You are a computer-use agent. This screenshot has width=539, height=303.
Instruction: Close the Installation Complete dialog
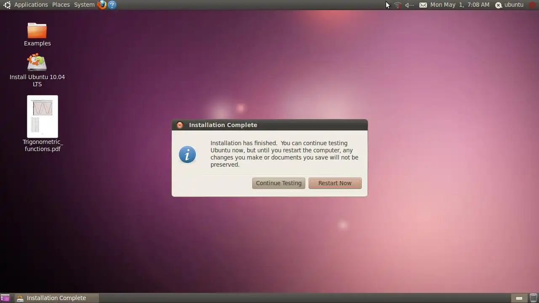[180, 125]
